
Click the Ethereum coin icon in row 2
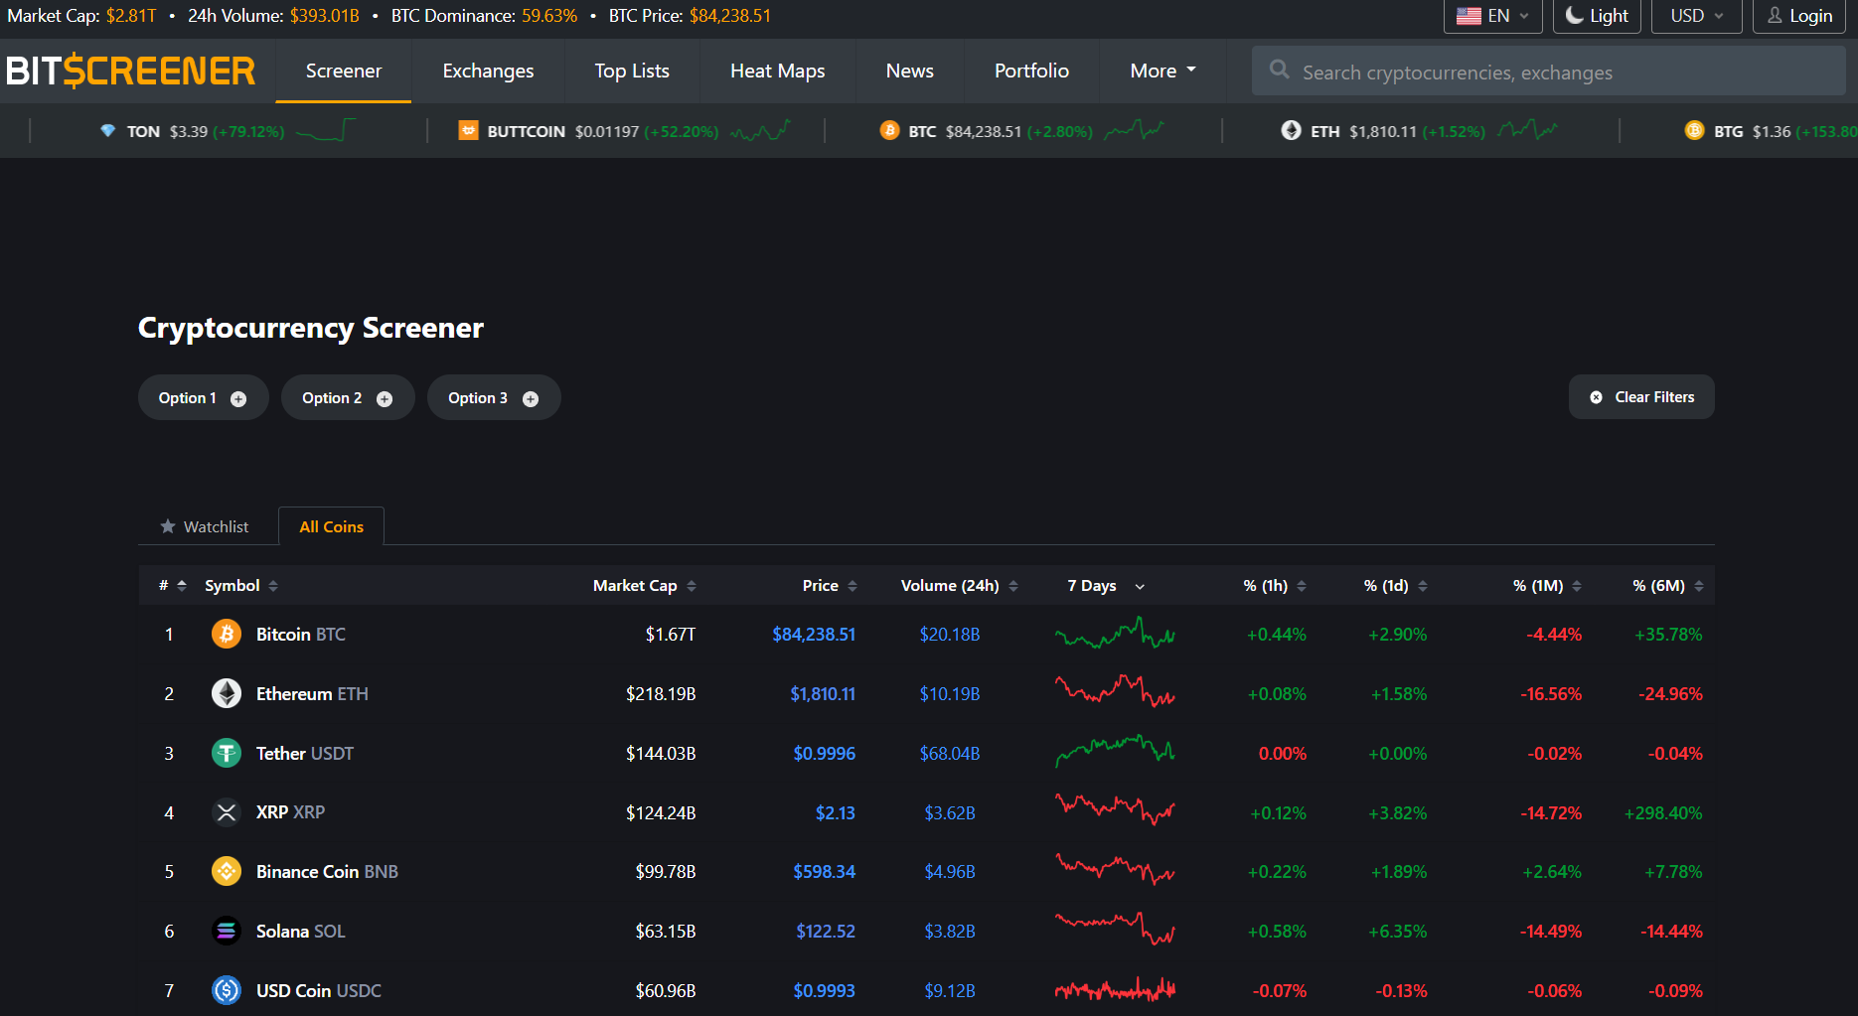(x=227, y=693)
